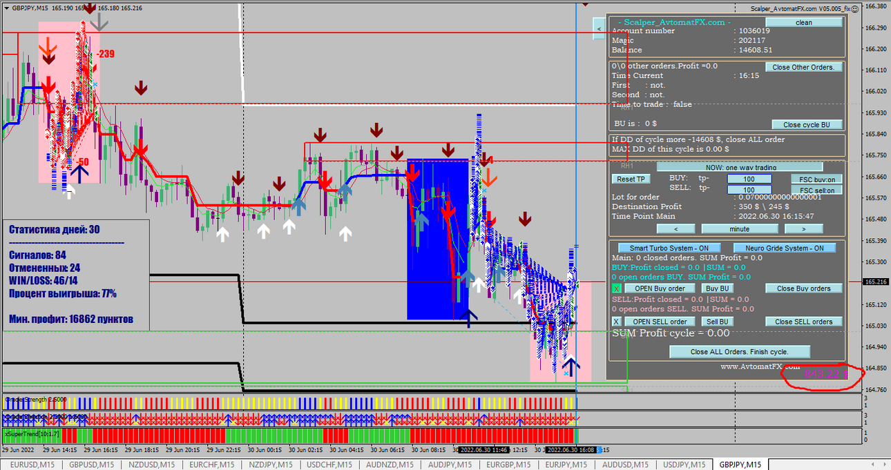Switch off Smart Turbo System
The image size is (891, 470).
coord(669,248)
